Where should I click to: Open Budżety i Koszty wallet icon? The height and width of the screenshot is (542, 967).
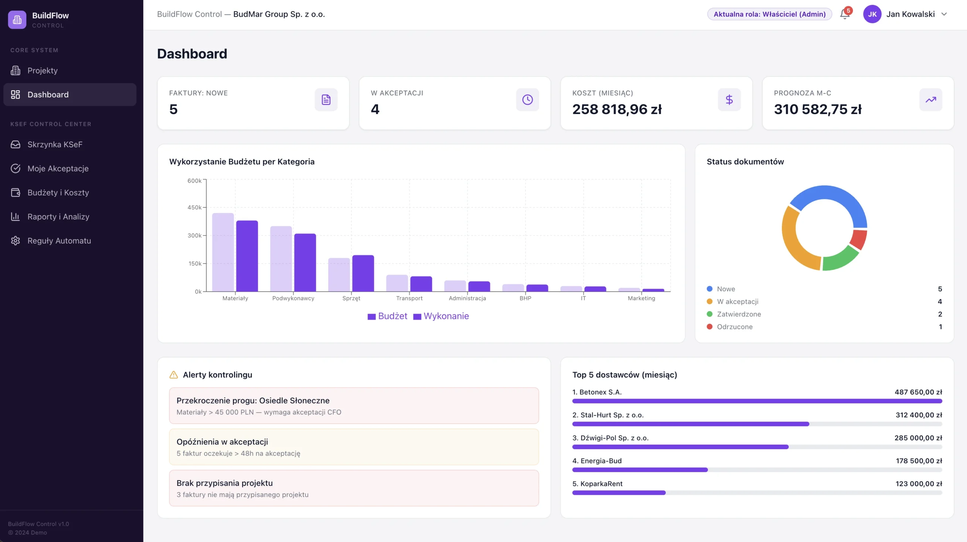pyautogui.click(x=15, y=193)
